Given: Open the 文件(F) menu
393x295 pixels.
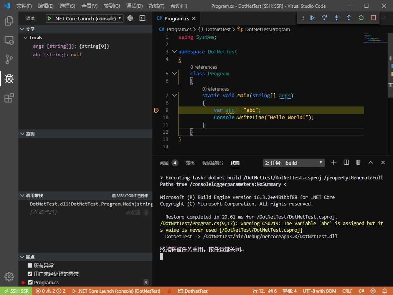Looking at the screenshot, I should (x=24, y=6).
